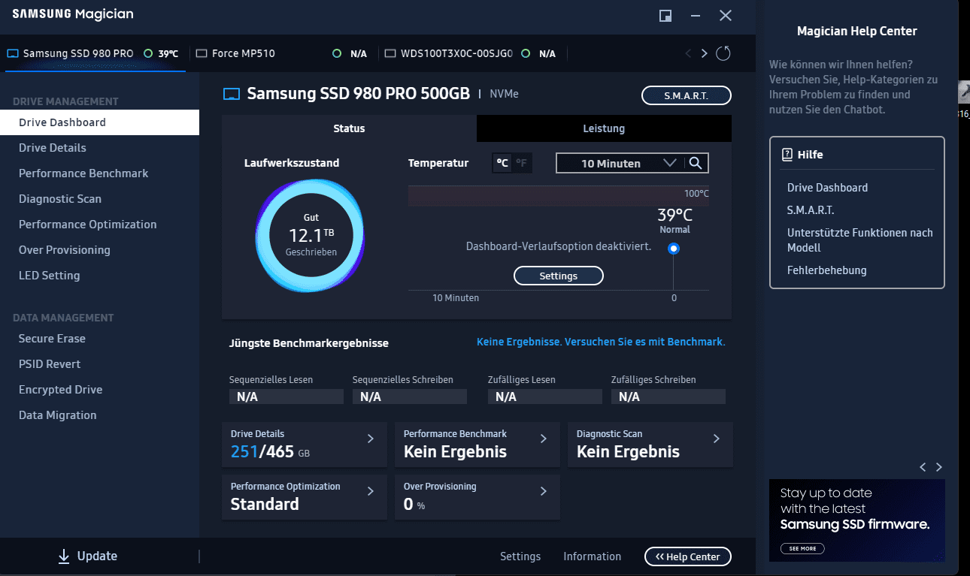Screen dimensions: 970x576
Task: Click the status circle next to 39°C in drive tab
Action: click(148, 53)
